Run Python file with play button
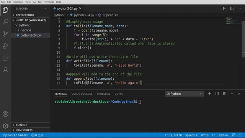 pos(224,8)
